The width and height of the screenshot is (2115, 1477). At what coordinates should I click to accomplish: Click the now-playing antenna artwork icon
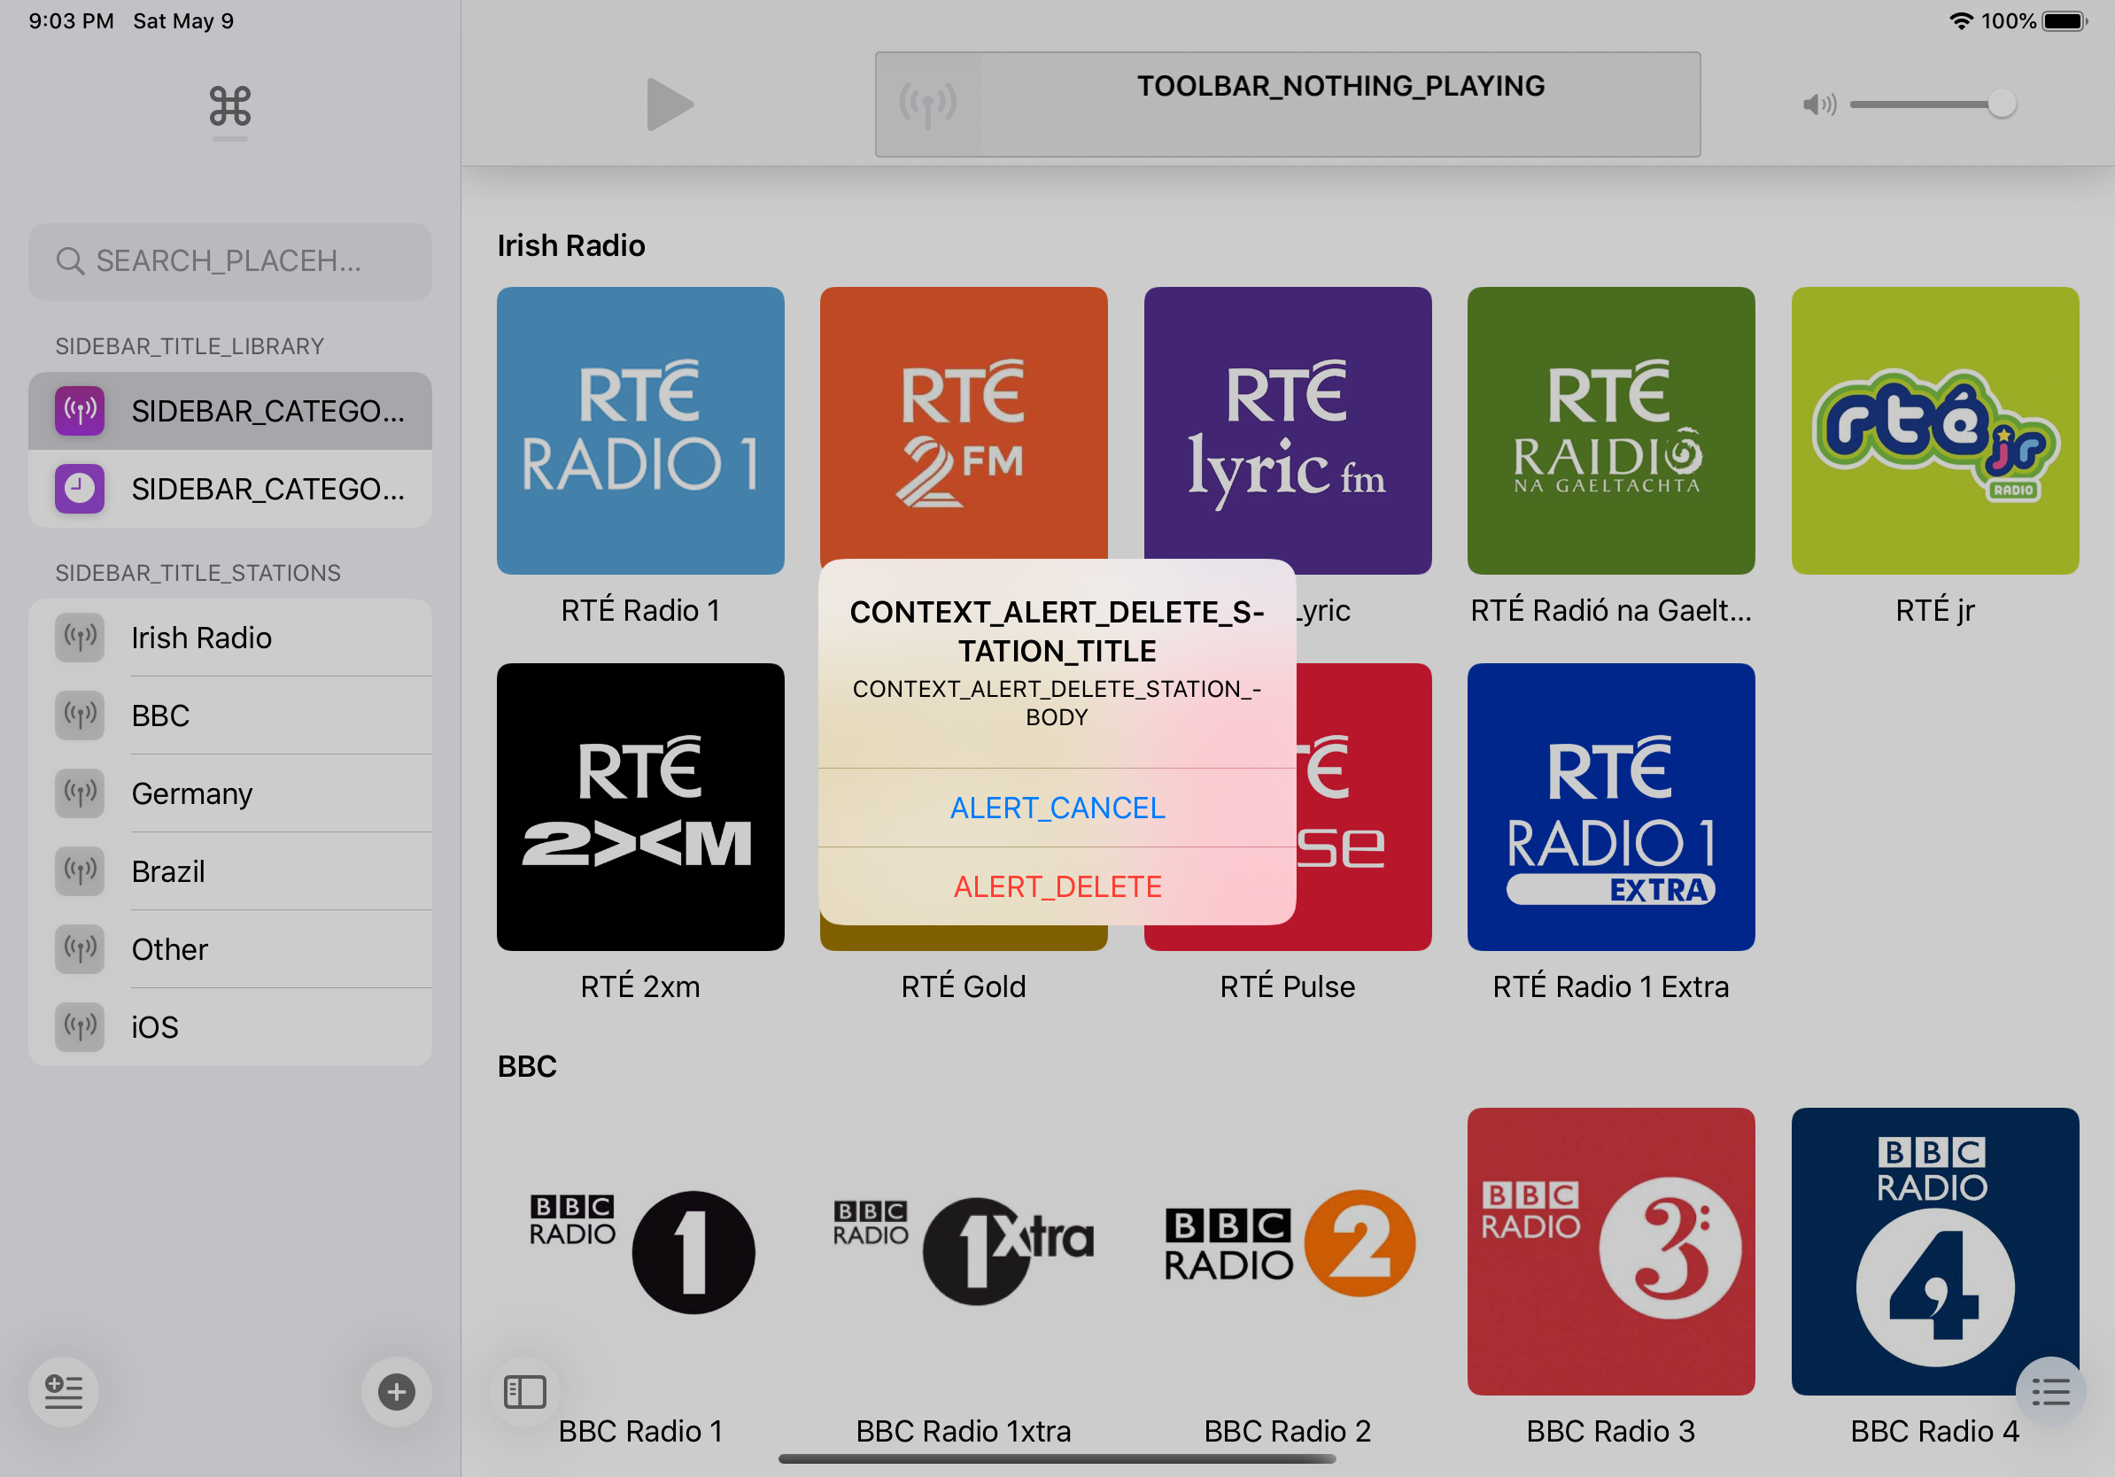pyautogui.click(x=927, y=104)
